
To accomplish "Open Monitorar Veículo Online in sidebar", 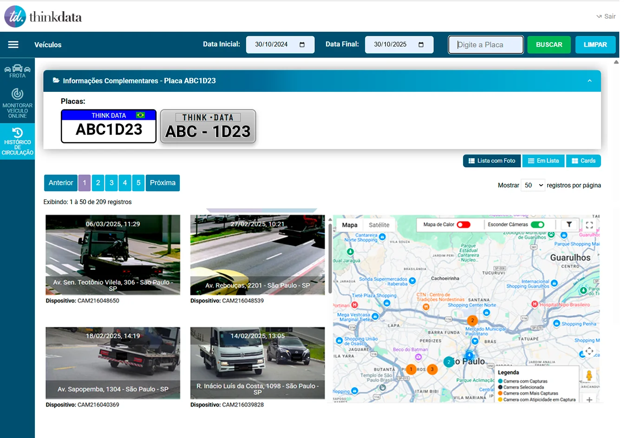I will (17, 103).
